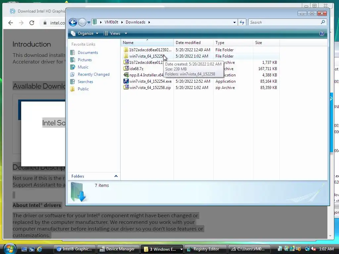
Task: Open the Views dropdown arrow
Action: (126, 33)
